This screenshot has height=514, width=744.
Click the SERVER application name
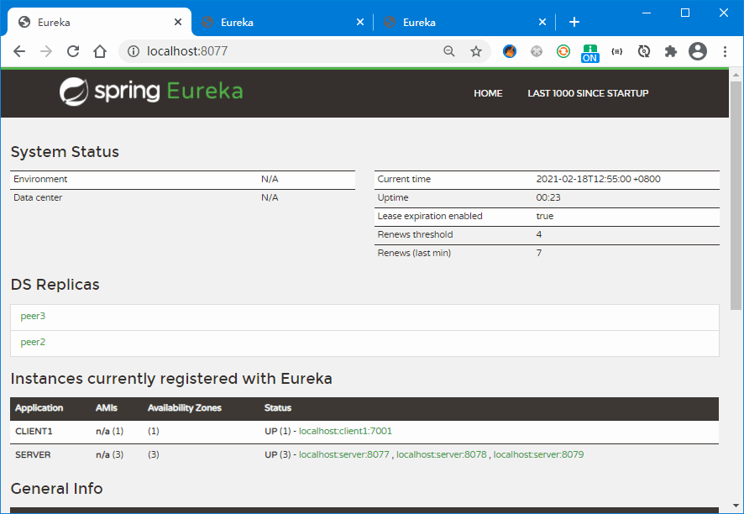[x=33, y=454]
